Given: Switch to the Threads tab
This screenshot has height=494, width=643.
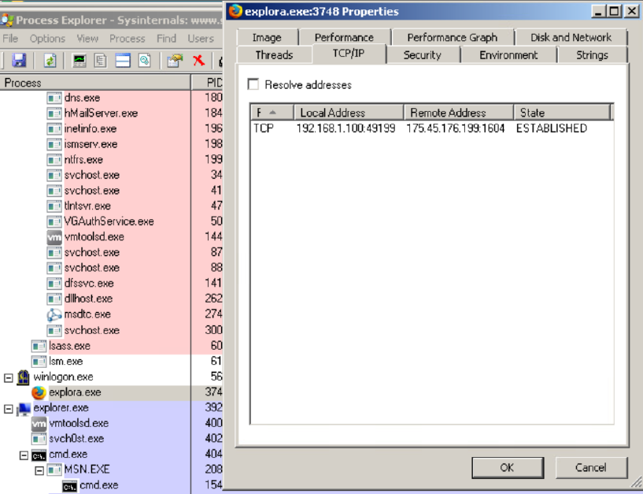Looking at the screenshot, I should coord(274,55).
